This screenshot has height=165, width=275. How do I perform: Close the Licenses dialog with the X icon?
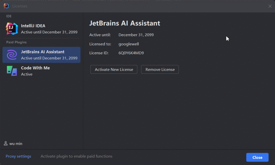270,6
